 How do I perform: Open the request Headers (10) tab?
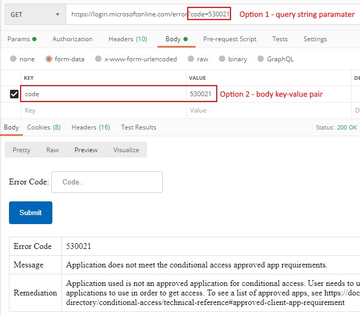pyautogui.click(x=127, y=39)
